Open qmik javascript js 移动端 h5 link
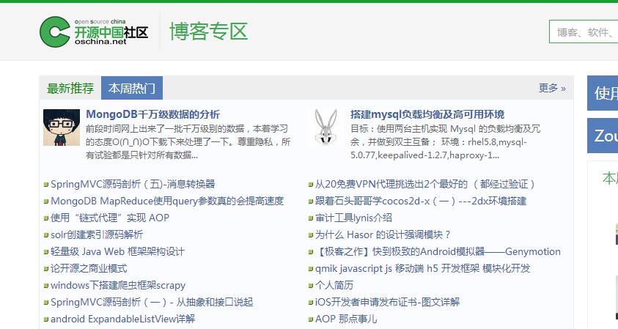The width and height of the screenshot is (618, 329). (422, 268)
